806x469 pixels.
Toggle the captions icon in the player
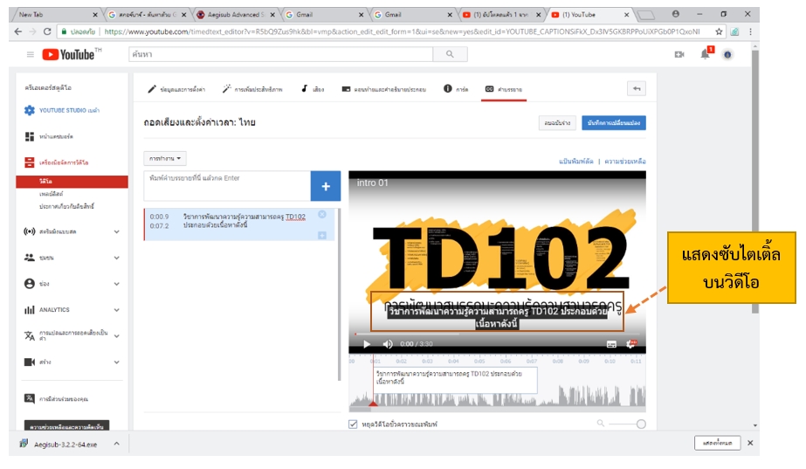pyautogui.click(x=611, y=344)
